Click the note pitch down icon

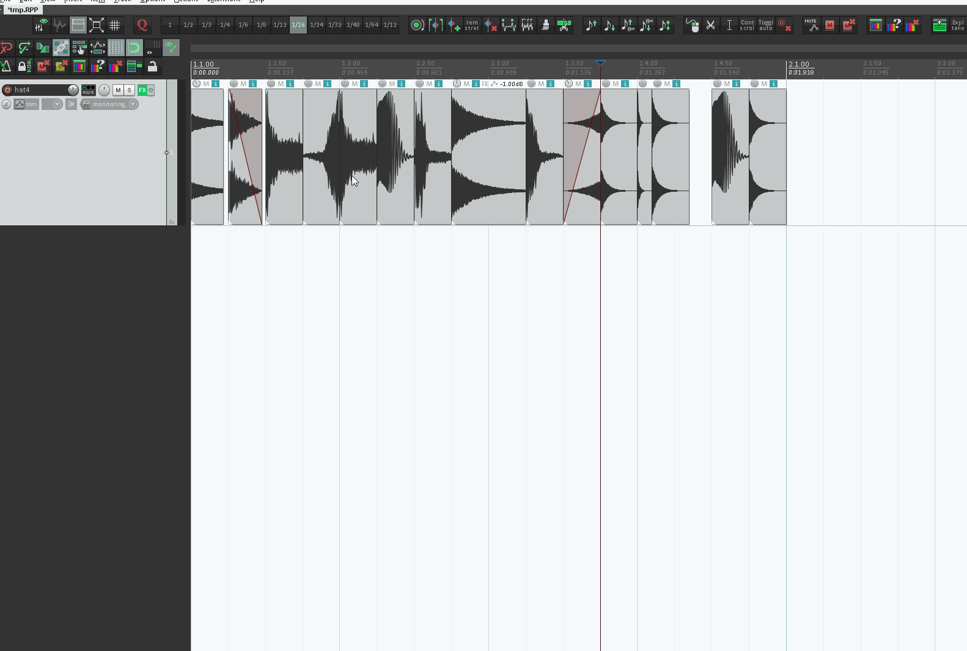tap(609, 25)
